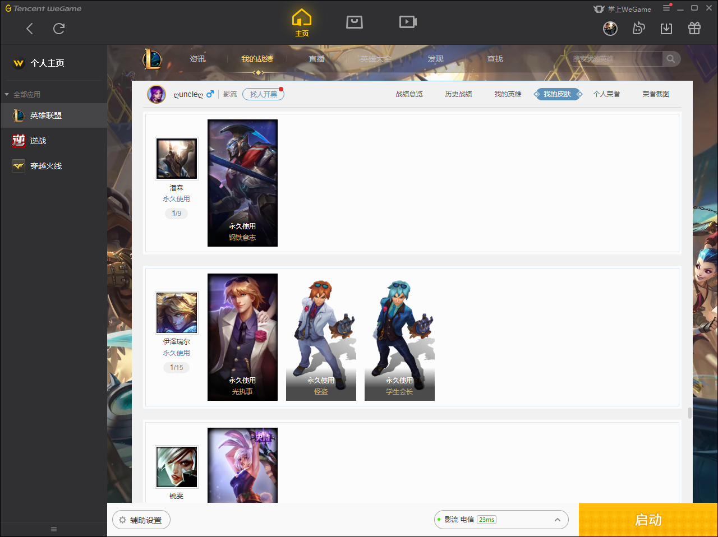Click the Tencent WeGame logo

pyautogui.click(x=44, y=8)
